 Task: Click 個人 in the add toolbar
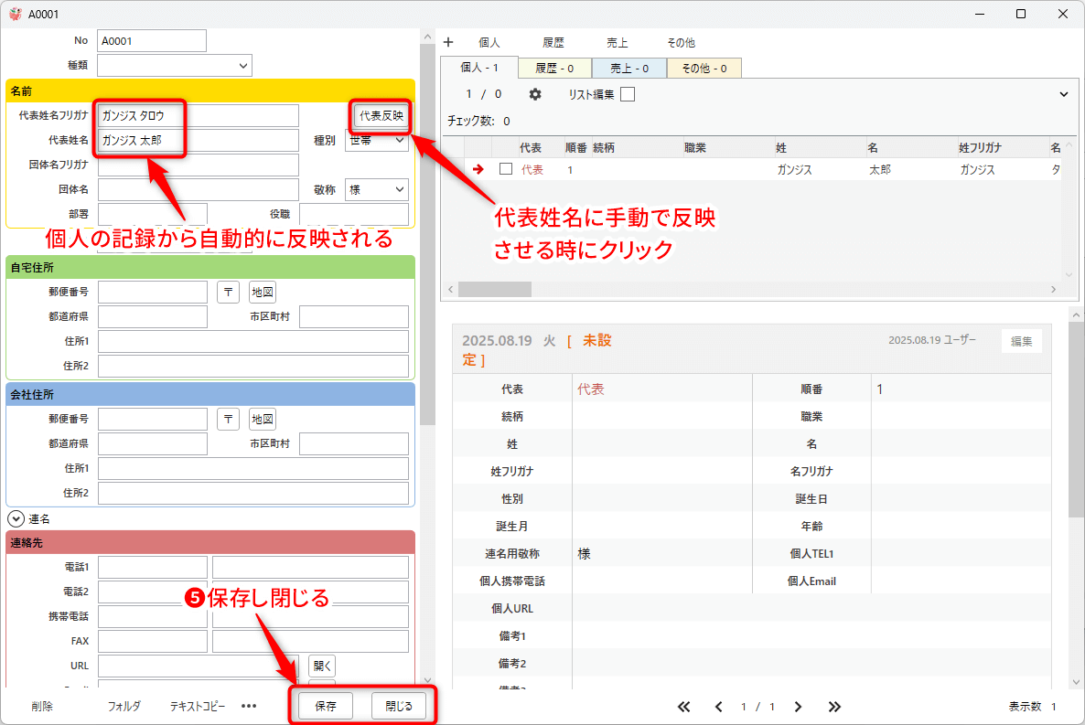pyautogui.click(x=489, y=43)
